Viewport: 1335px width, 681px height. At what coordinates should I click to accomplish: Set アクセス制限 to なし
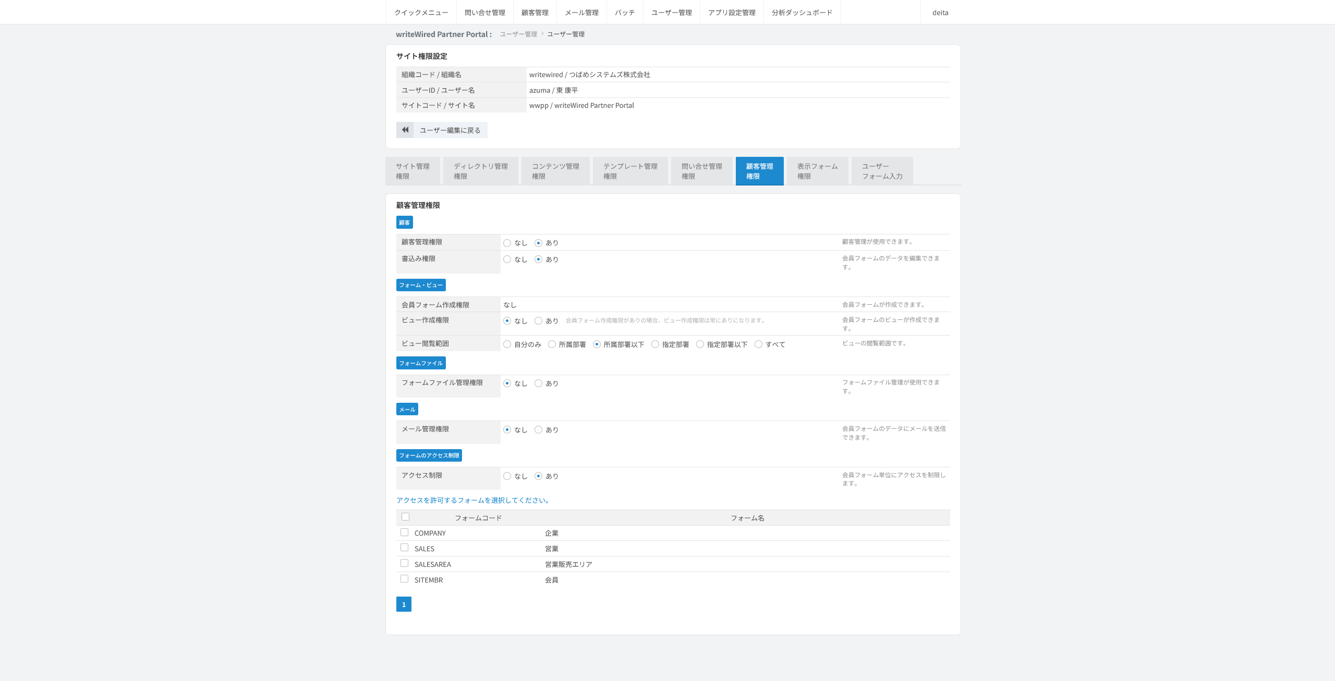click(507, 476)
